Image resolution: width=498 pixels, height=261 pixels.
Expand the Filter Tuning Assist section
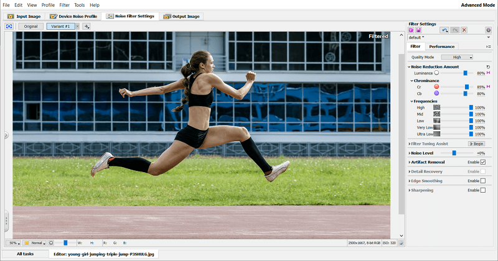[x=410, y=144]
